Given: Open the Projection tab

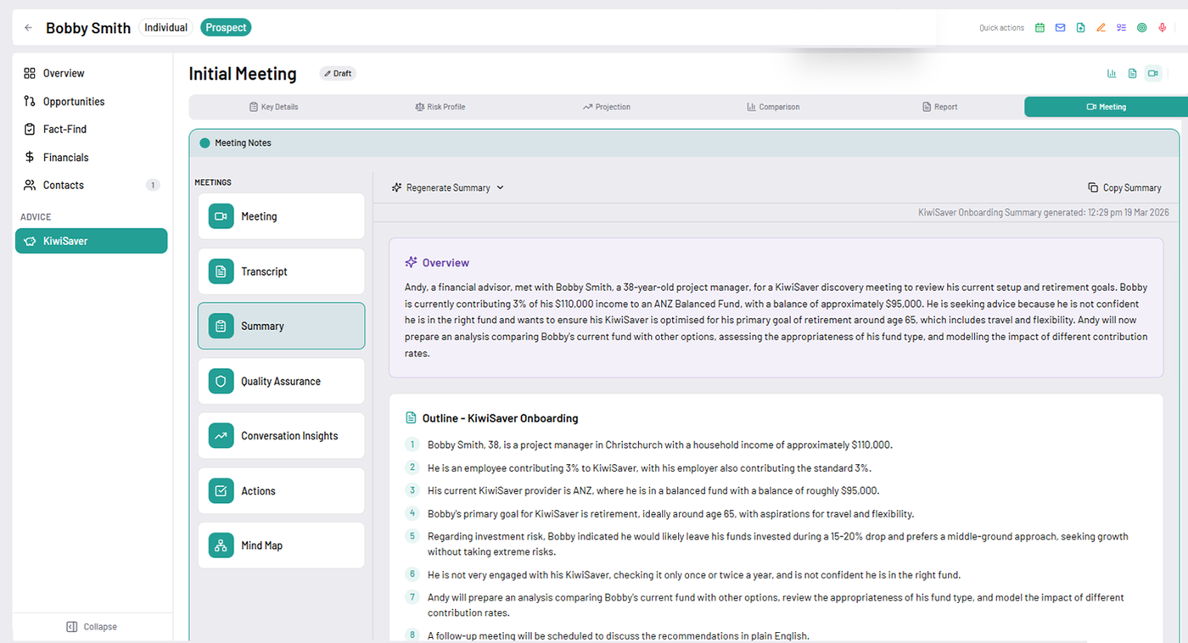Looking at the screenshot, I should pos(607,107).
